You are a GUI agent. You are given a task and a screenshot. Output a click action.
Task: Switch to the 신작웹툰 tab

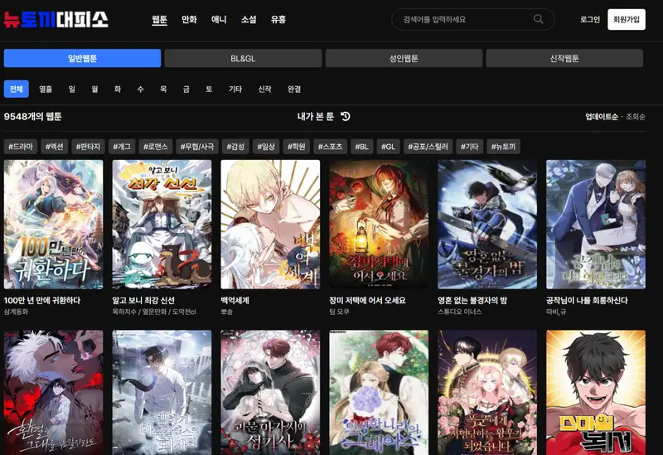564,58
